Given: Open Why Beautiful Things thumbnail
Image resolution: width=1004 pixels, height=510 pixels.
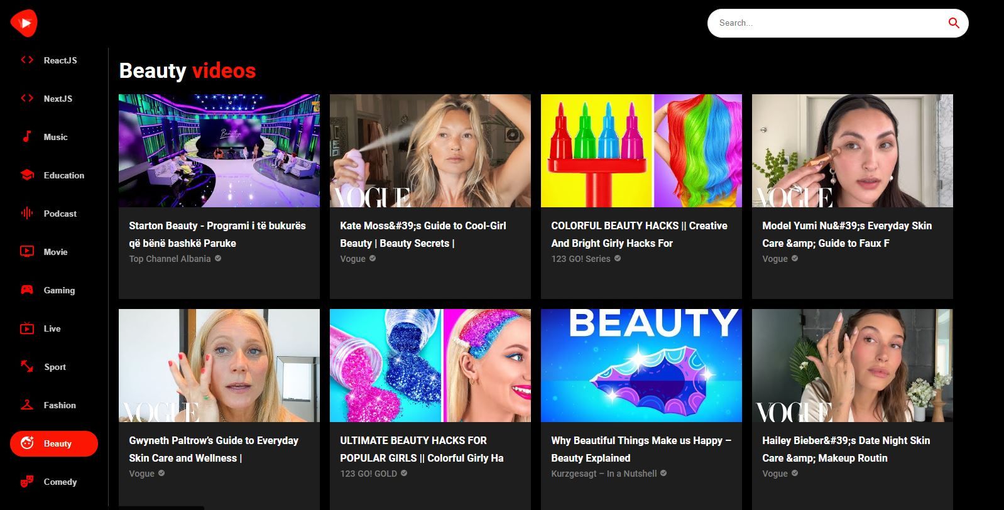Looking at the screenshot, I should pos(641,366).
